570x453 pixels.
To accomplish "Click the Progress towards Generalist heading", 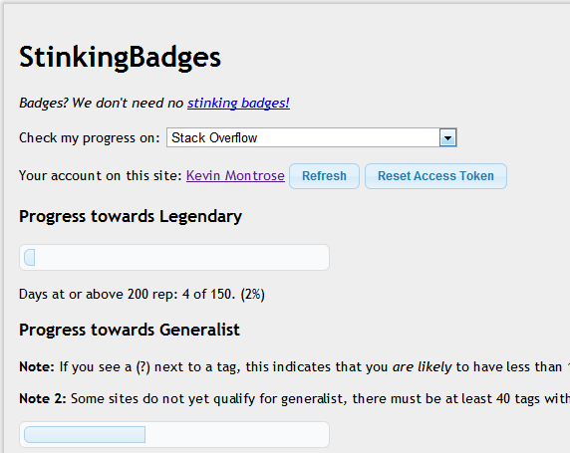I will (130, 330).
